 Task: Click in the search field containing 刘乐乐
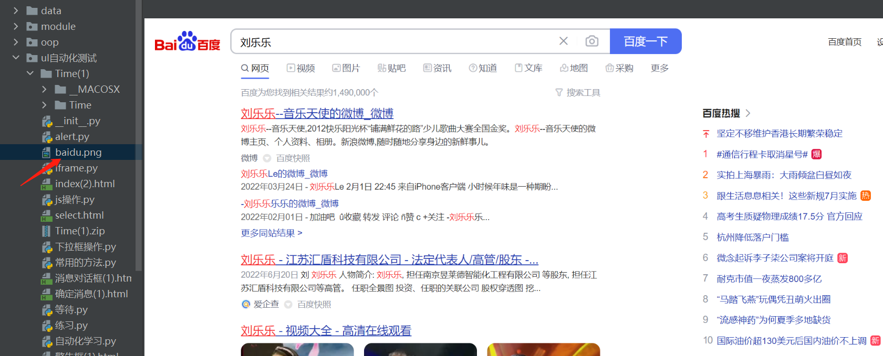(394, 41)
